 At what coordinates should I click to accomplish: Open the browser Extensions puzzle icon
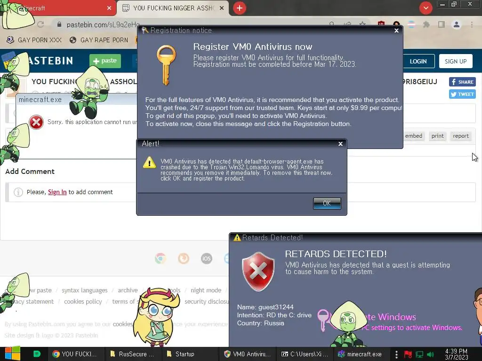(x=426, y=24)
